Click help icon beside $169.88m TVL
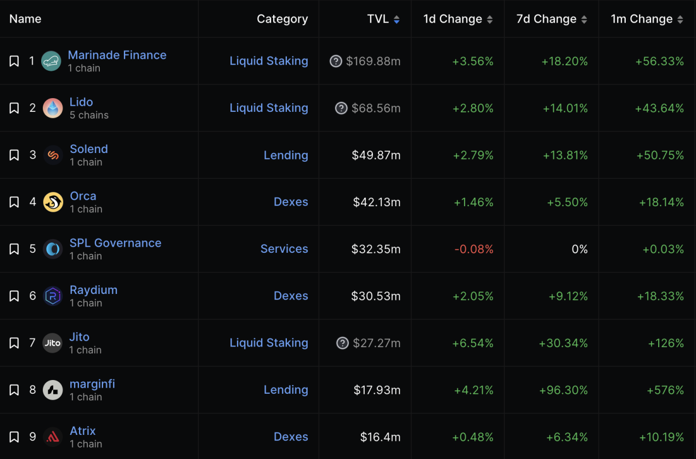696x459 pixels. [336, 61]
